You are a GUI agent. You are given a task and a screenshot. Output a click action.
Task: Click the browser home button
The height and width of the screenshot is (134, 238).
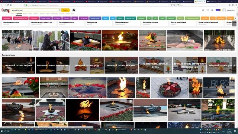click(11, 5)
